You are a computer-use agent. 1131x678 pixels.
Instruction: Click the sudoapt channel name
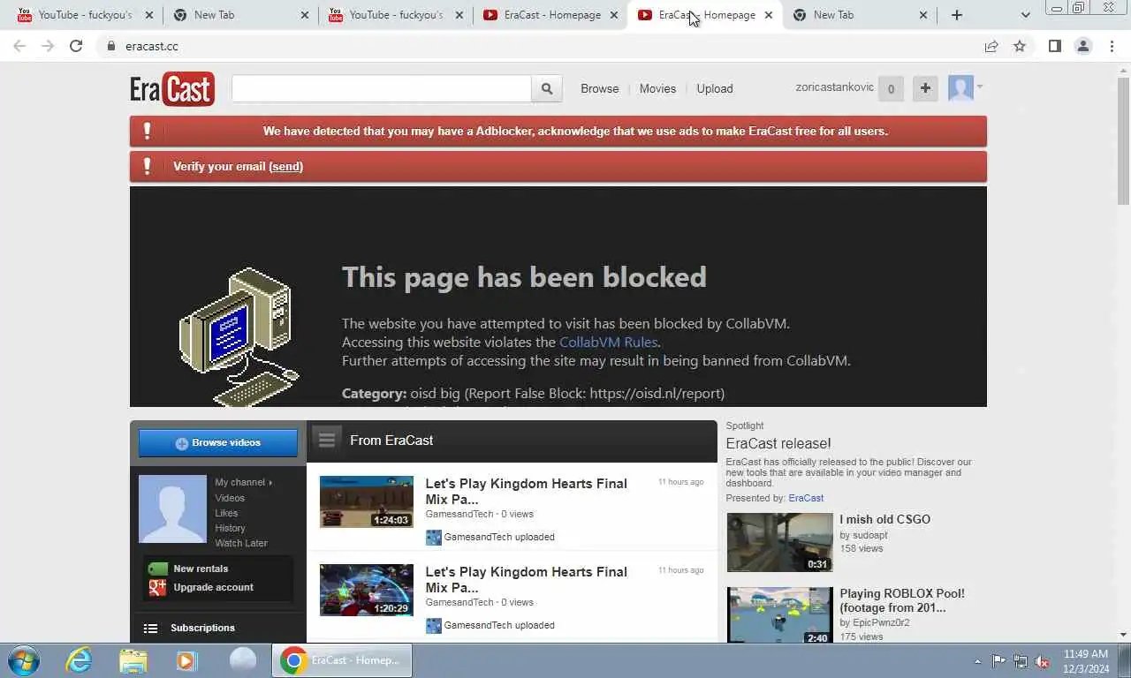tap(870, 535)
